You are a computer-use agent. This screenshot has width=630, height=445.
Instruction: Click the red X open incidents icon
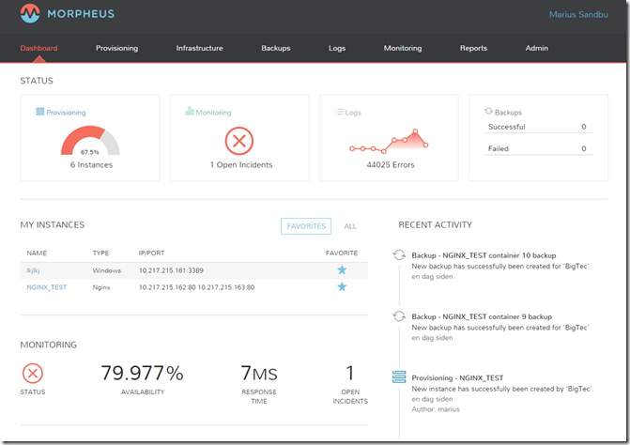239,142
